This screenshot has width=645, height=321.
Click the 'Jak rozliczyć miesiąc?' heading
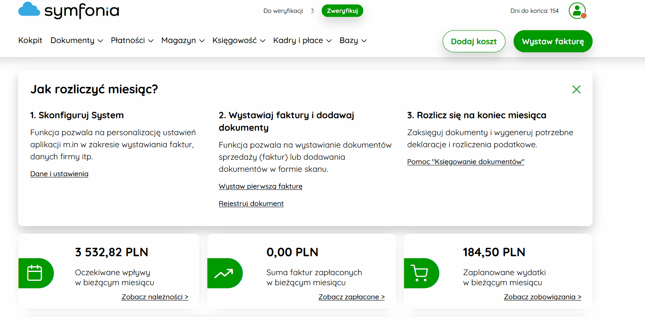coord(94,89)
